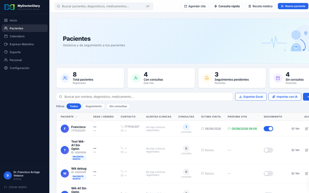This screenshot has height=193, width=309.
Task: Turn off Seguimiento toggle for Francisco
Action: click(x=268, y=129)
